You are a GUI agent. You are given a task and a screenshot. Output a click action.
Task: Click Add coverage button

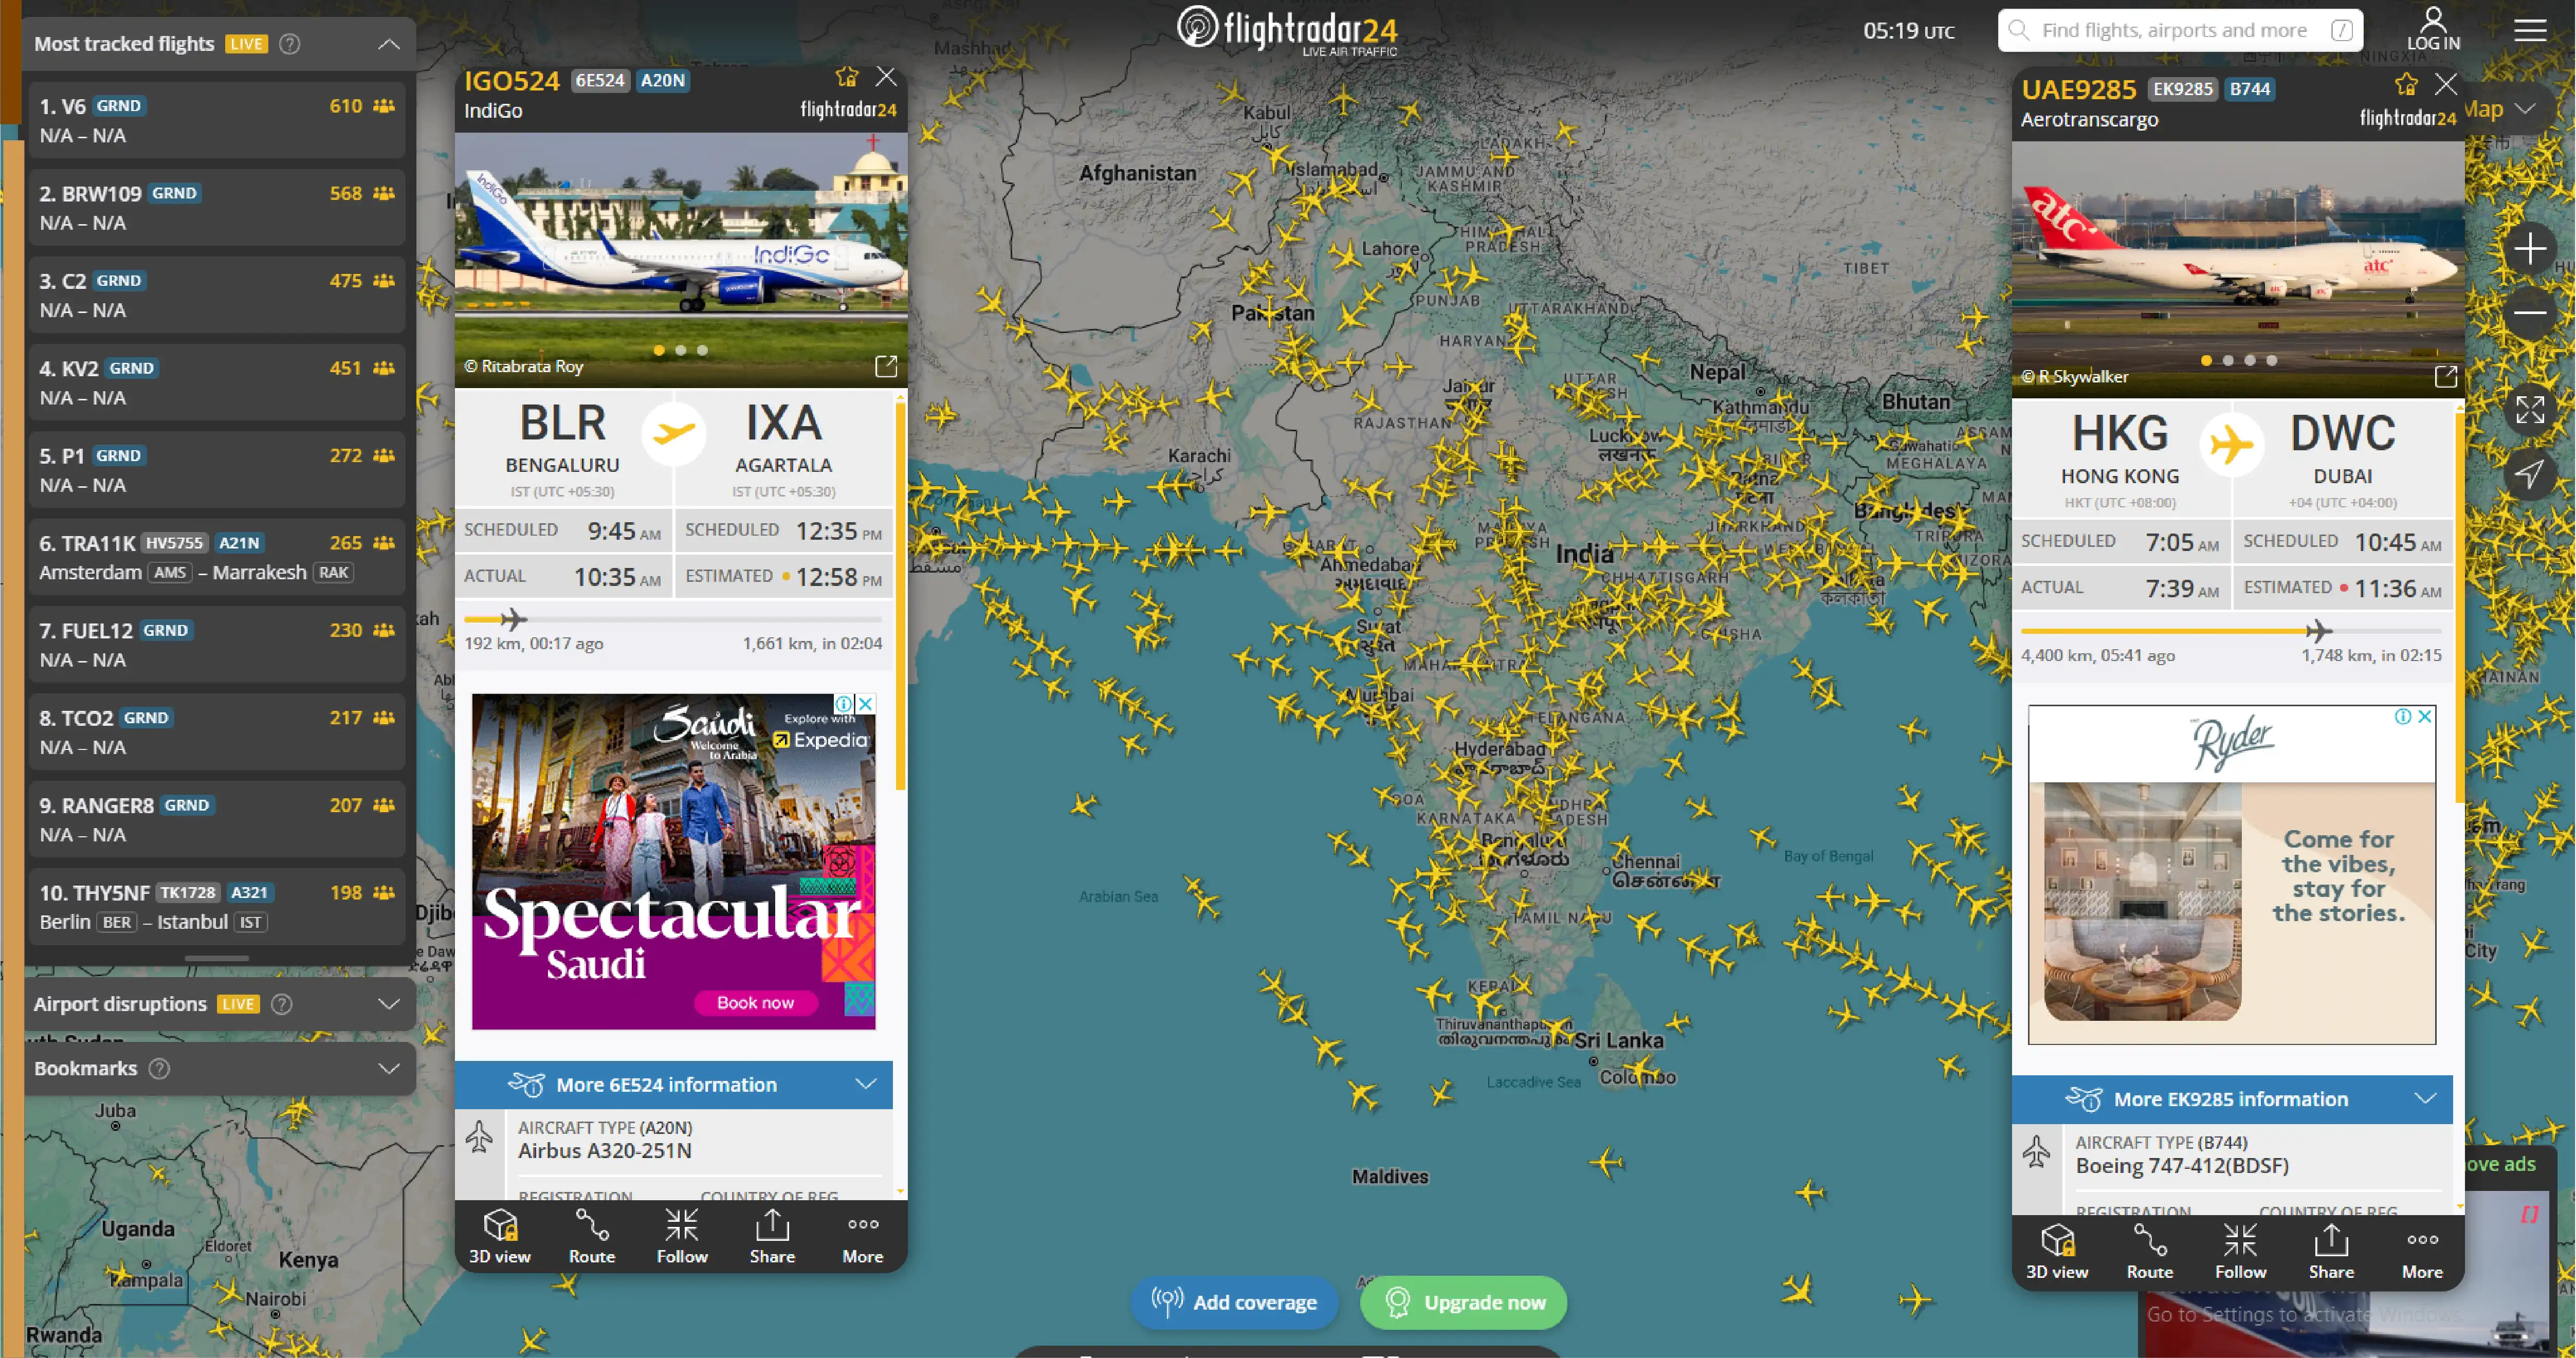(1234, 1302)
